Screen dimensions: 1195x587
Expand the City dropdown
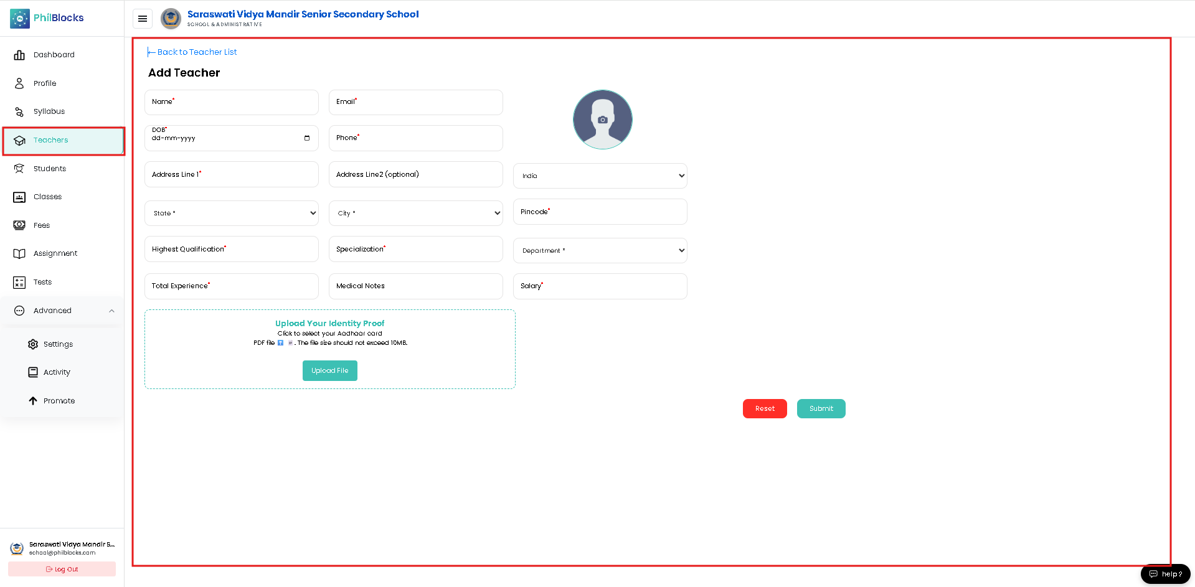coord(416,213)
